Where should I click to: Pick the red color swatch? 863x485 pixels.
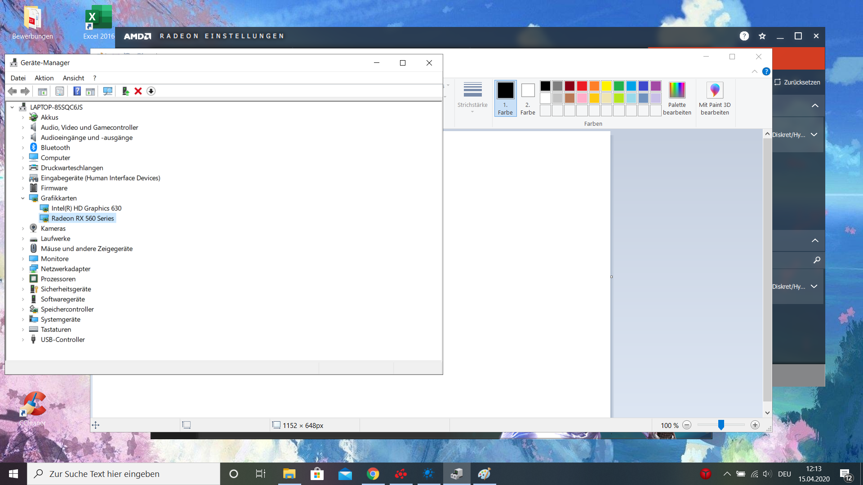[x=582, y=86]
